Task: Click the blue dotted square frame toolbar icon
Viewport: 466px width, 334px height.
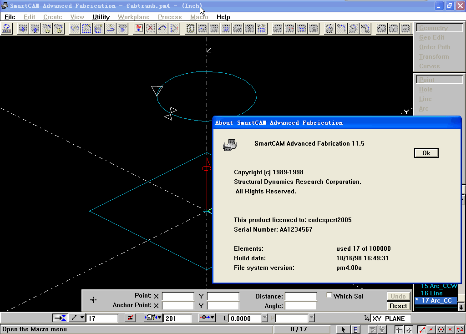Action: pos(86,29)
